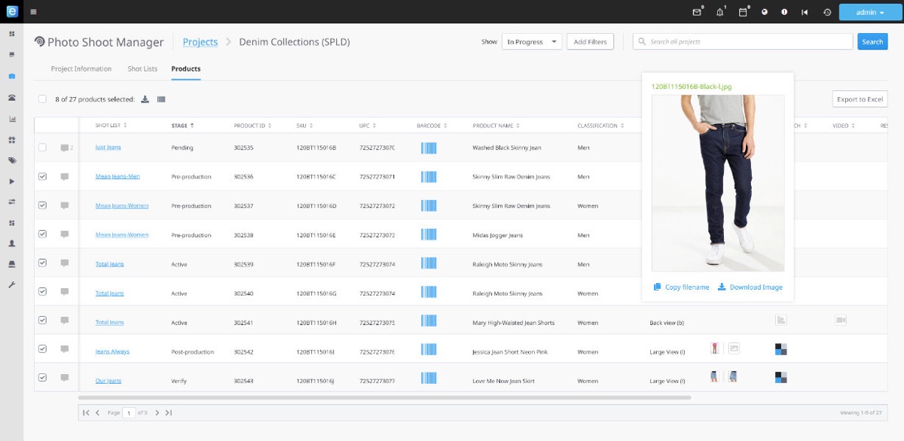Click color swatch in Jessica Jean Short row
Screen dimensions: 904x441
781,349
